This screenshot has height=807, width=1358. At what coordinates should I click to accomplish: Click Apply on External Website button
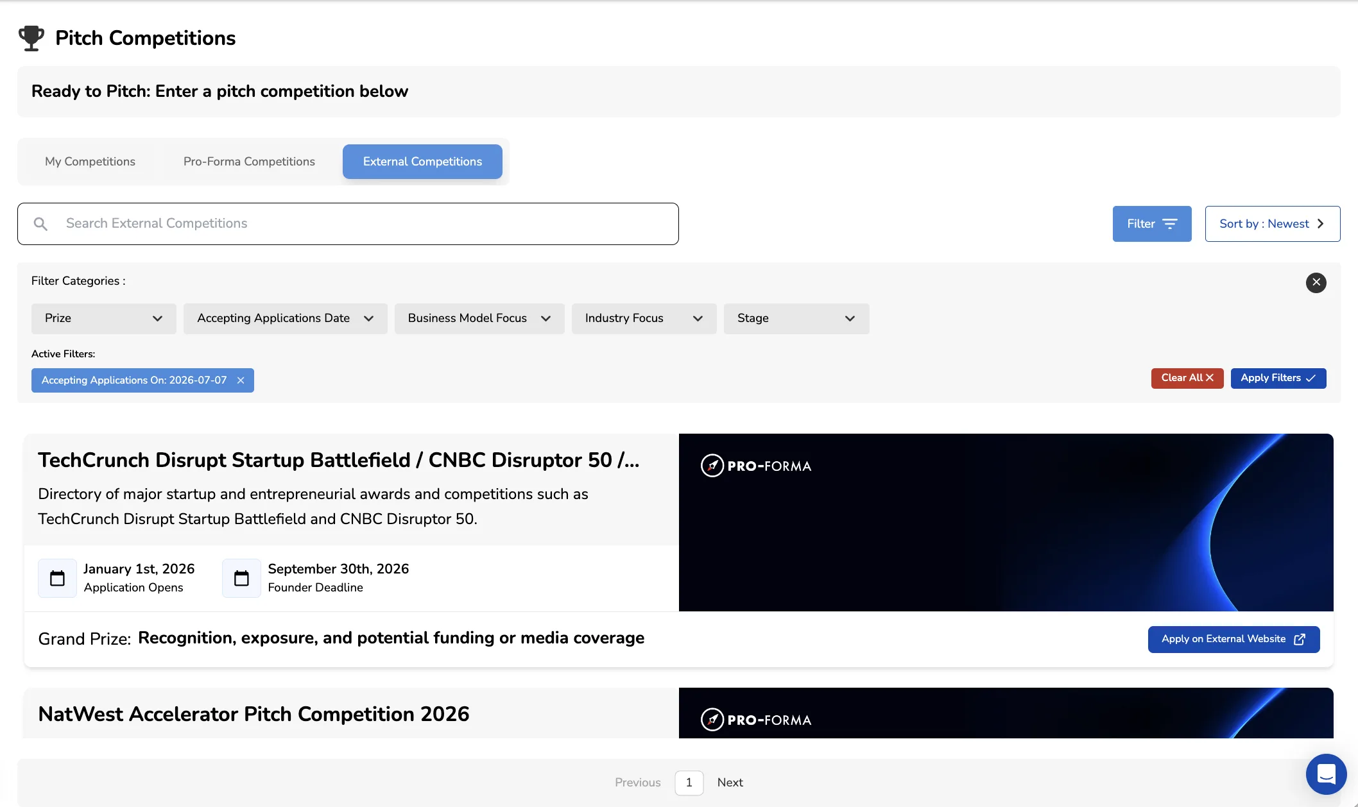[x=1233, y=640]
